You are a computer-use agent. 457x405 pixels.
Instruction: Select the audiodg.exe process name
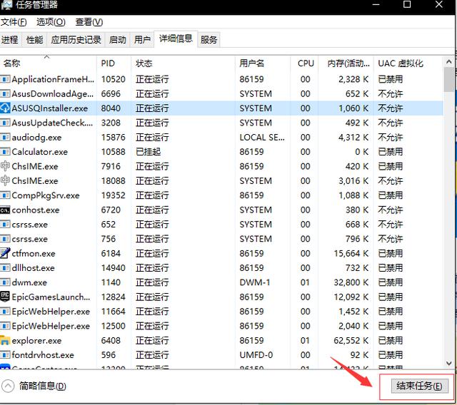point(36,138)
